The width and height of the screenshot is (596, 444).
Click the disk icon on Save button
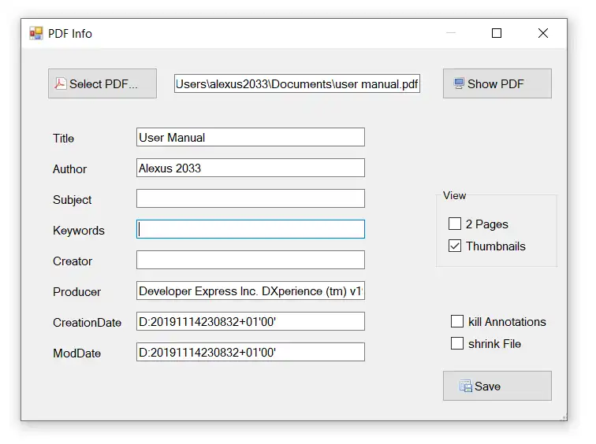coord(466,386)
